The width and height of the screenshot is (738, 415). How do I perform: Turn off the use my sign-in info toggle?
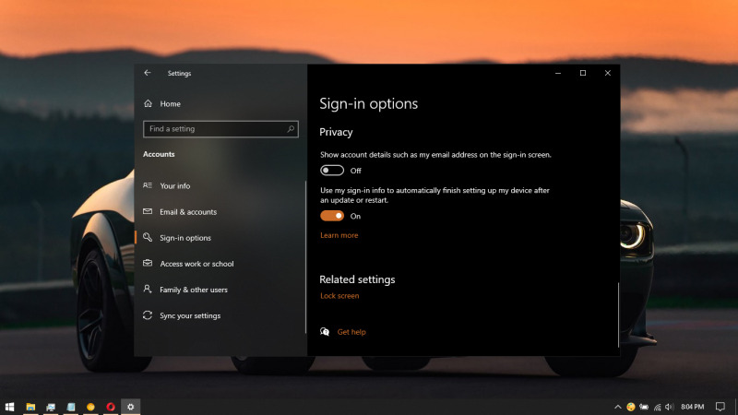point(332,216)
